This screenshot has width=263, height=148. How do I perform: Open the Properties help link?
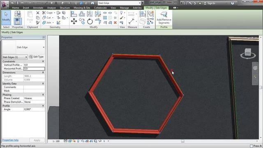coord(10,140)
